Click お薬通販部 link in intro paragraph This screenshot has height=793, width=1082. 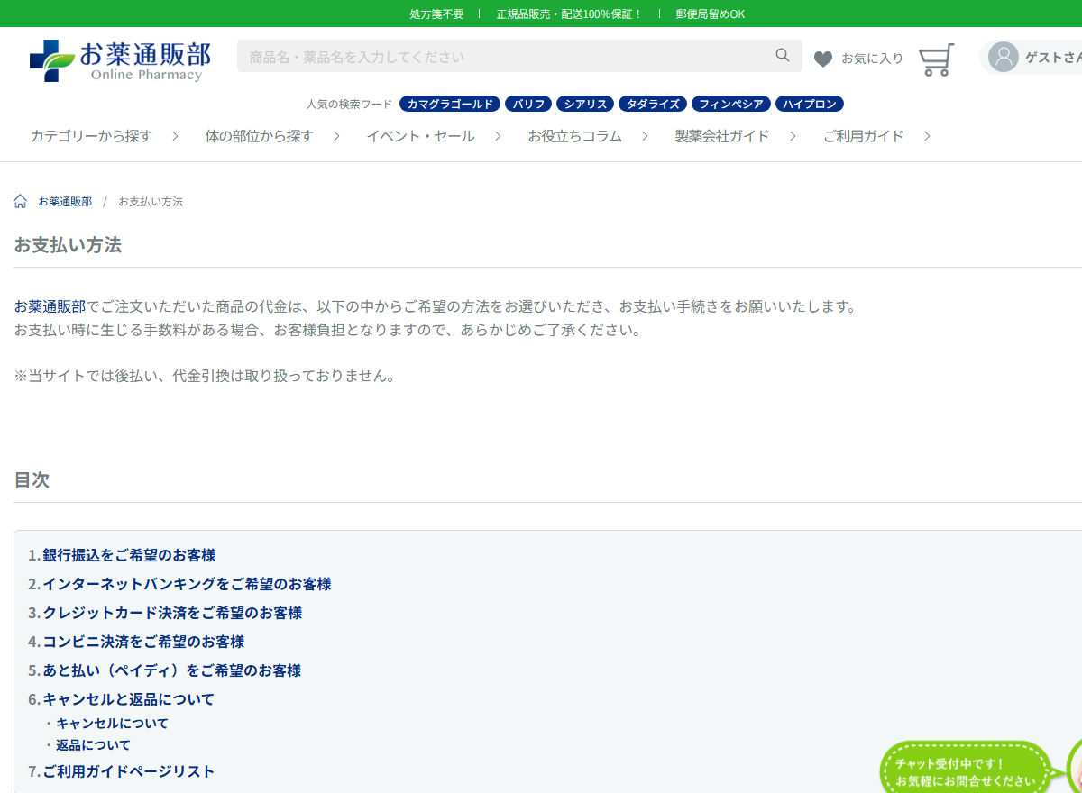50,306
